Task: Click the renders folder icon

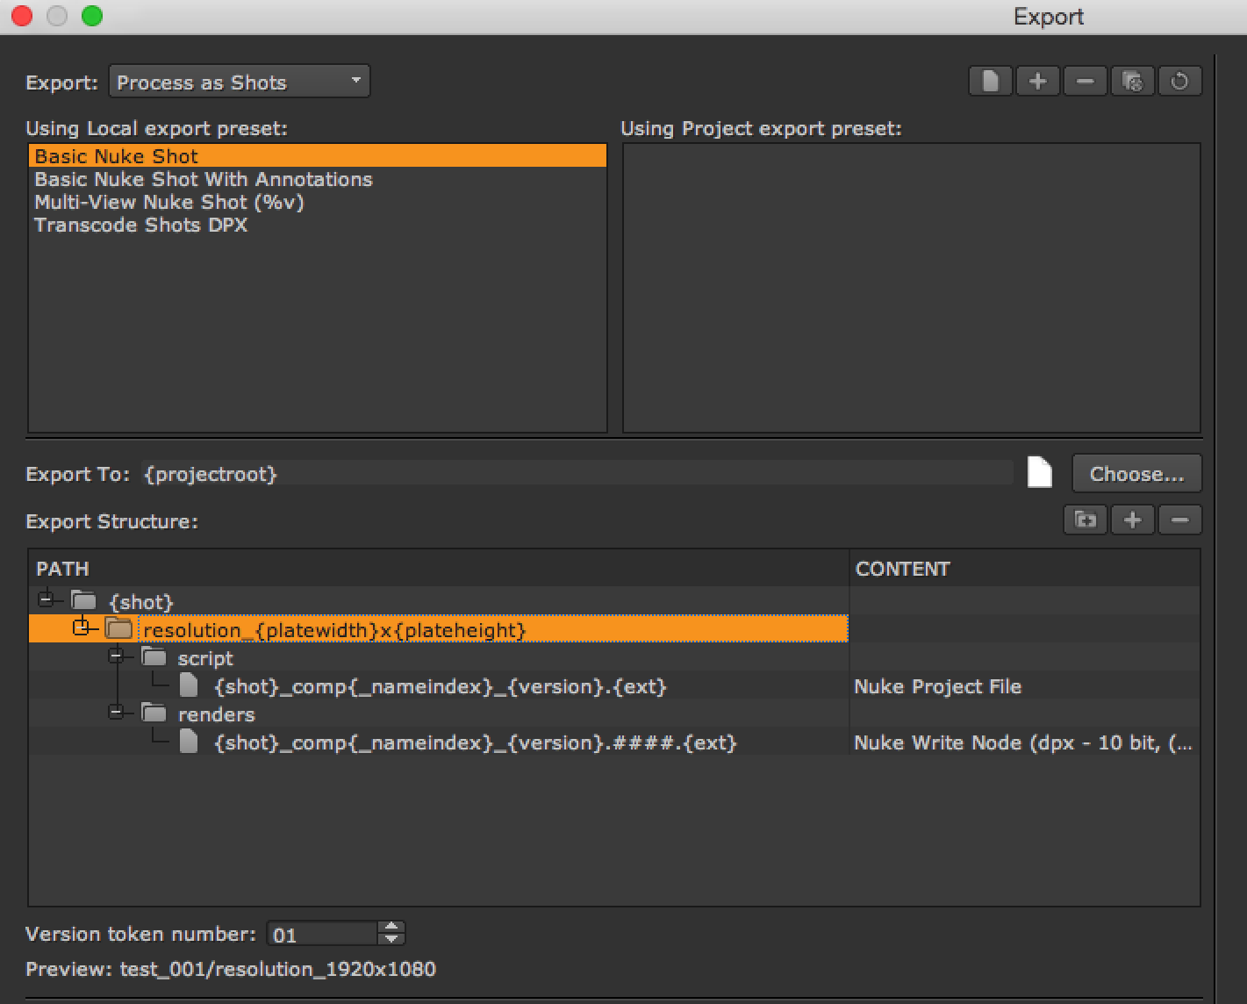Action: click(x=154, y=713)
